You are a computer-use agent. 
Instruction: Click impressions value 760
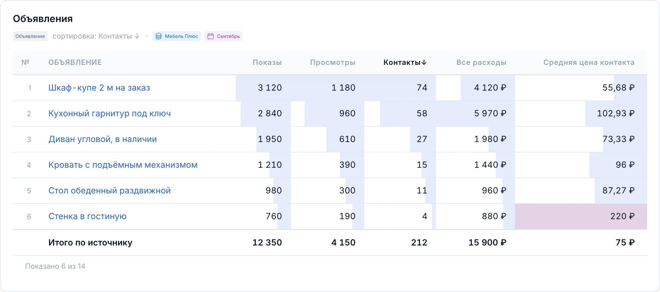coord(274,216)
